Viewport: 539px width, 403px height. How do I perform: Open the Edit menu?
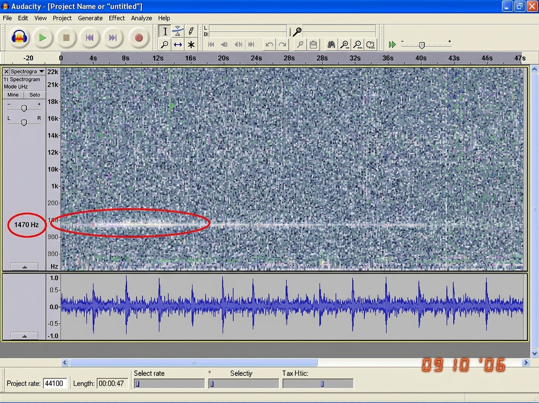tap(23, 18)
